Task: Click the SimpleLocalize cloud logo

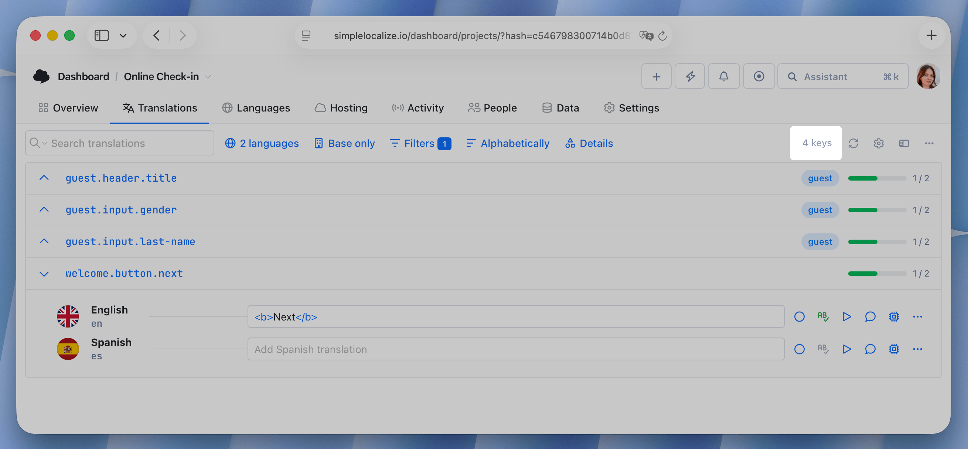Action: tap(41, 76)
